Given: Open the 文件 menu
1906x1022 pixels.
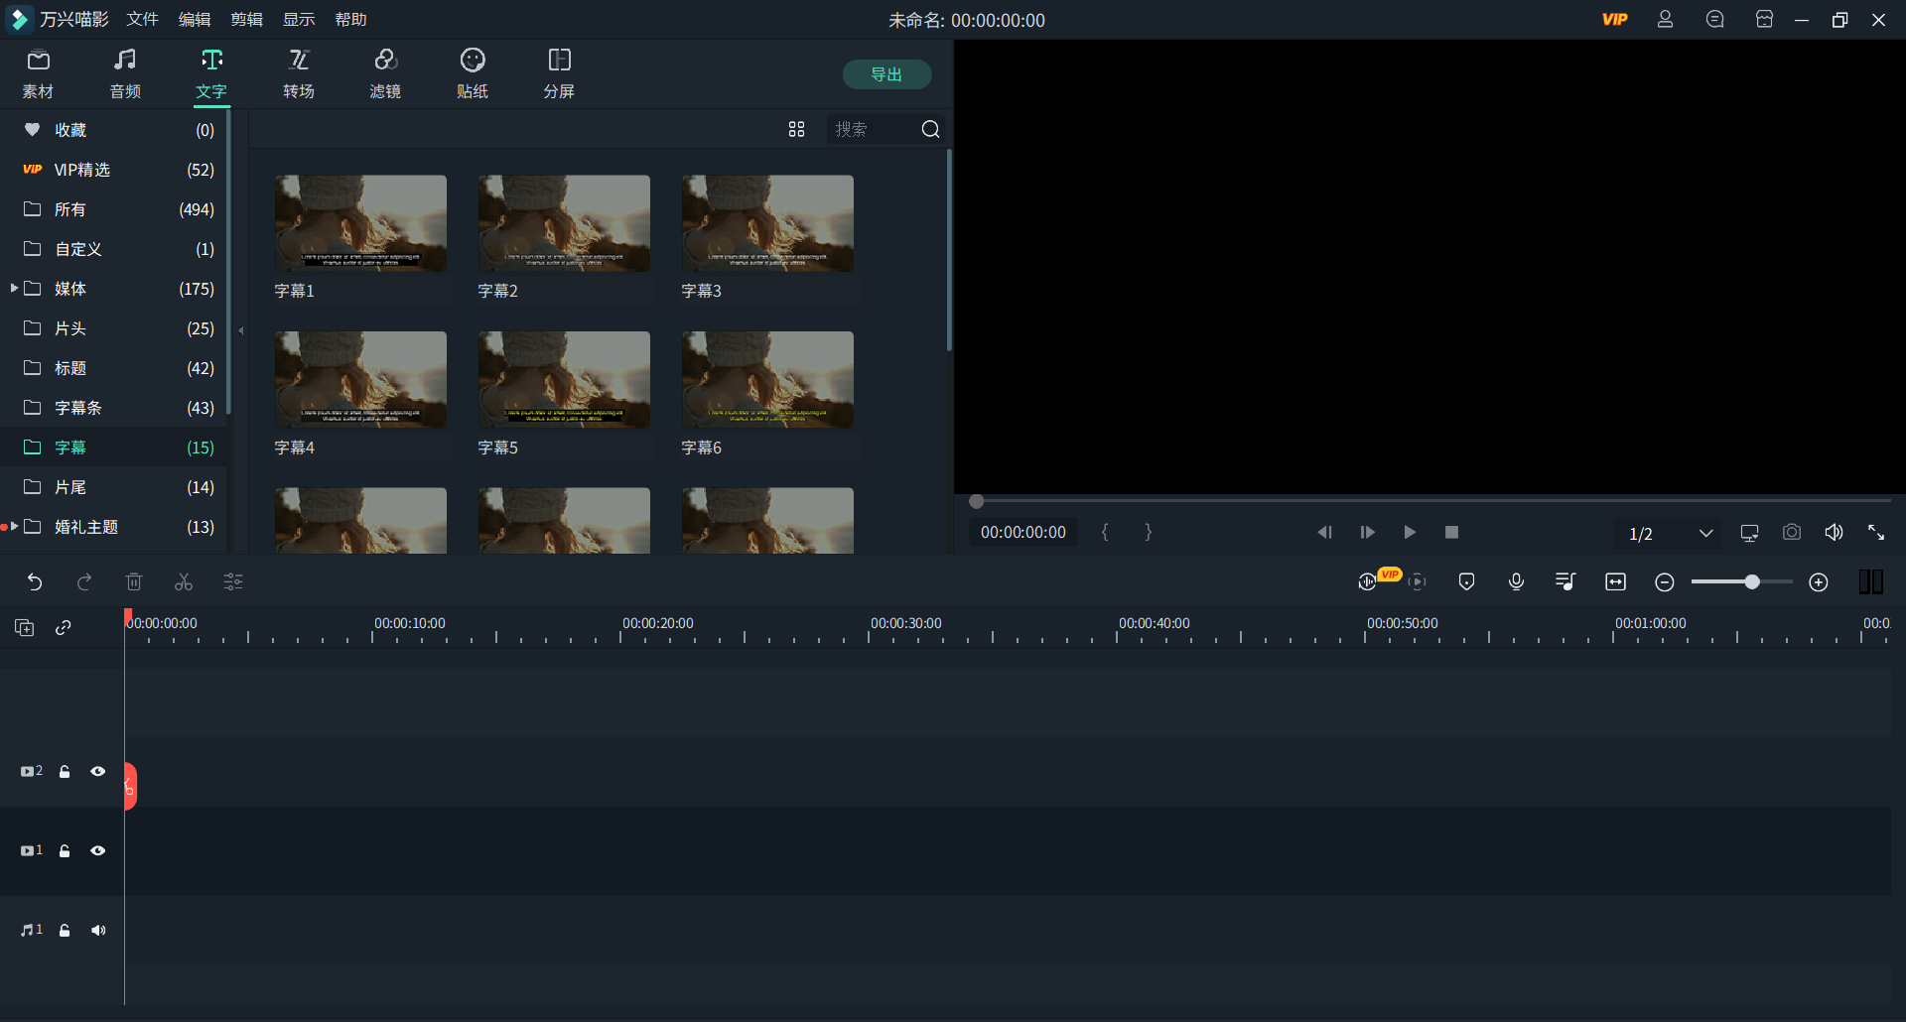Looking at the screenshot, I should (x=142, y=20).
